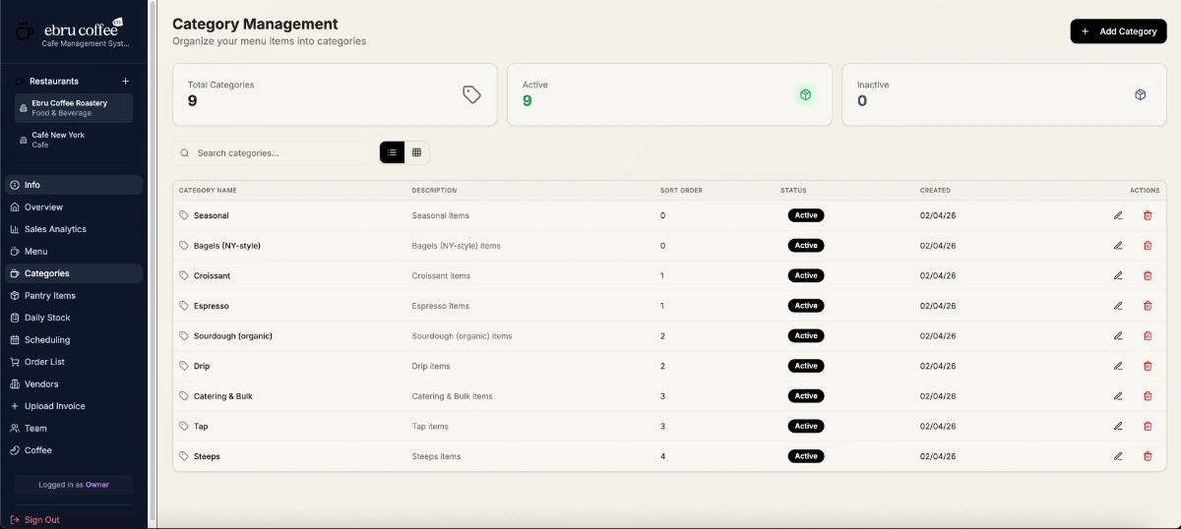Click the plus icon beside Restaurants
This screenshot has height=529, width=1181.
tap(125, 81)
